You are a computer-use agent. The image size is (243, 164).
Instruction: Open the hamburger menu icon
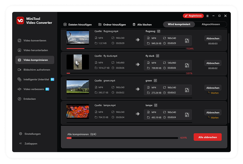click(207, 16)
